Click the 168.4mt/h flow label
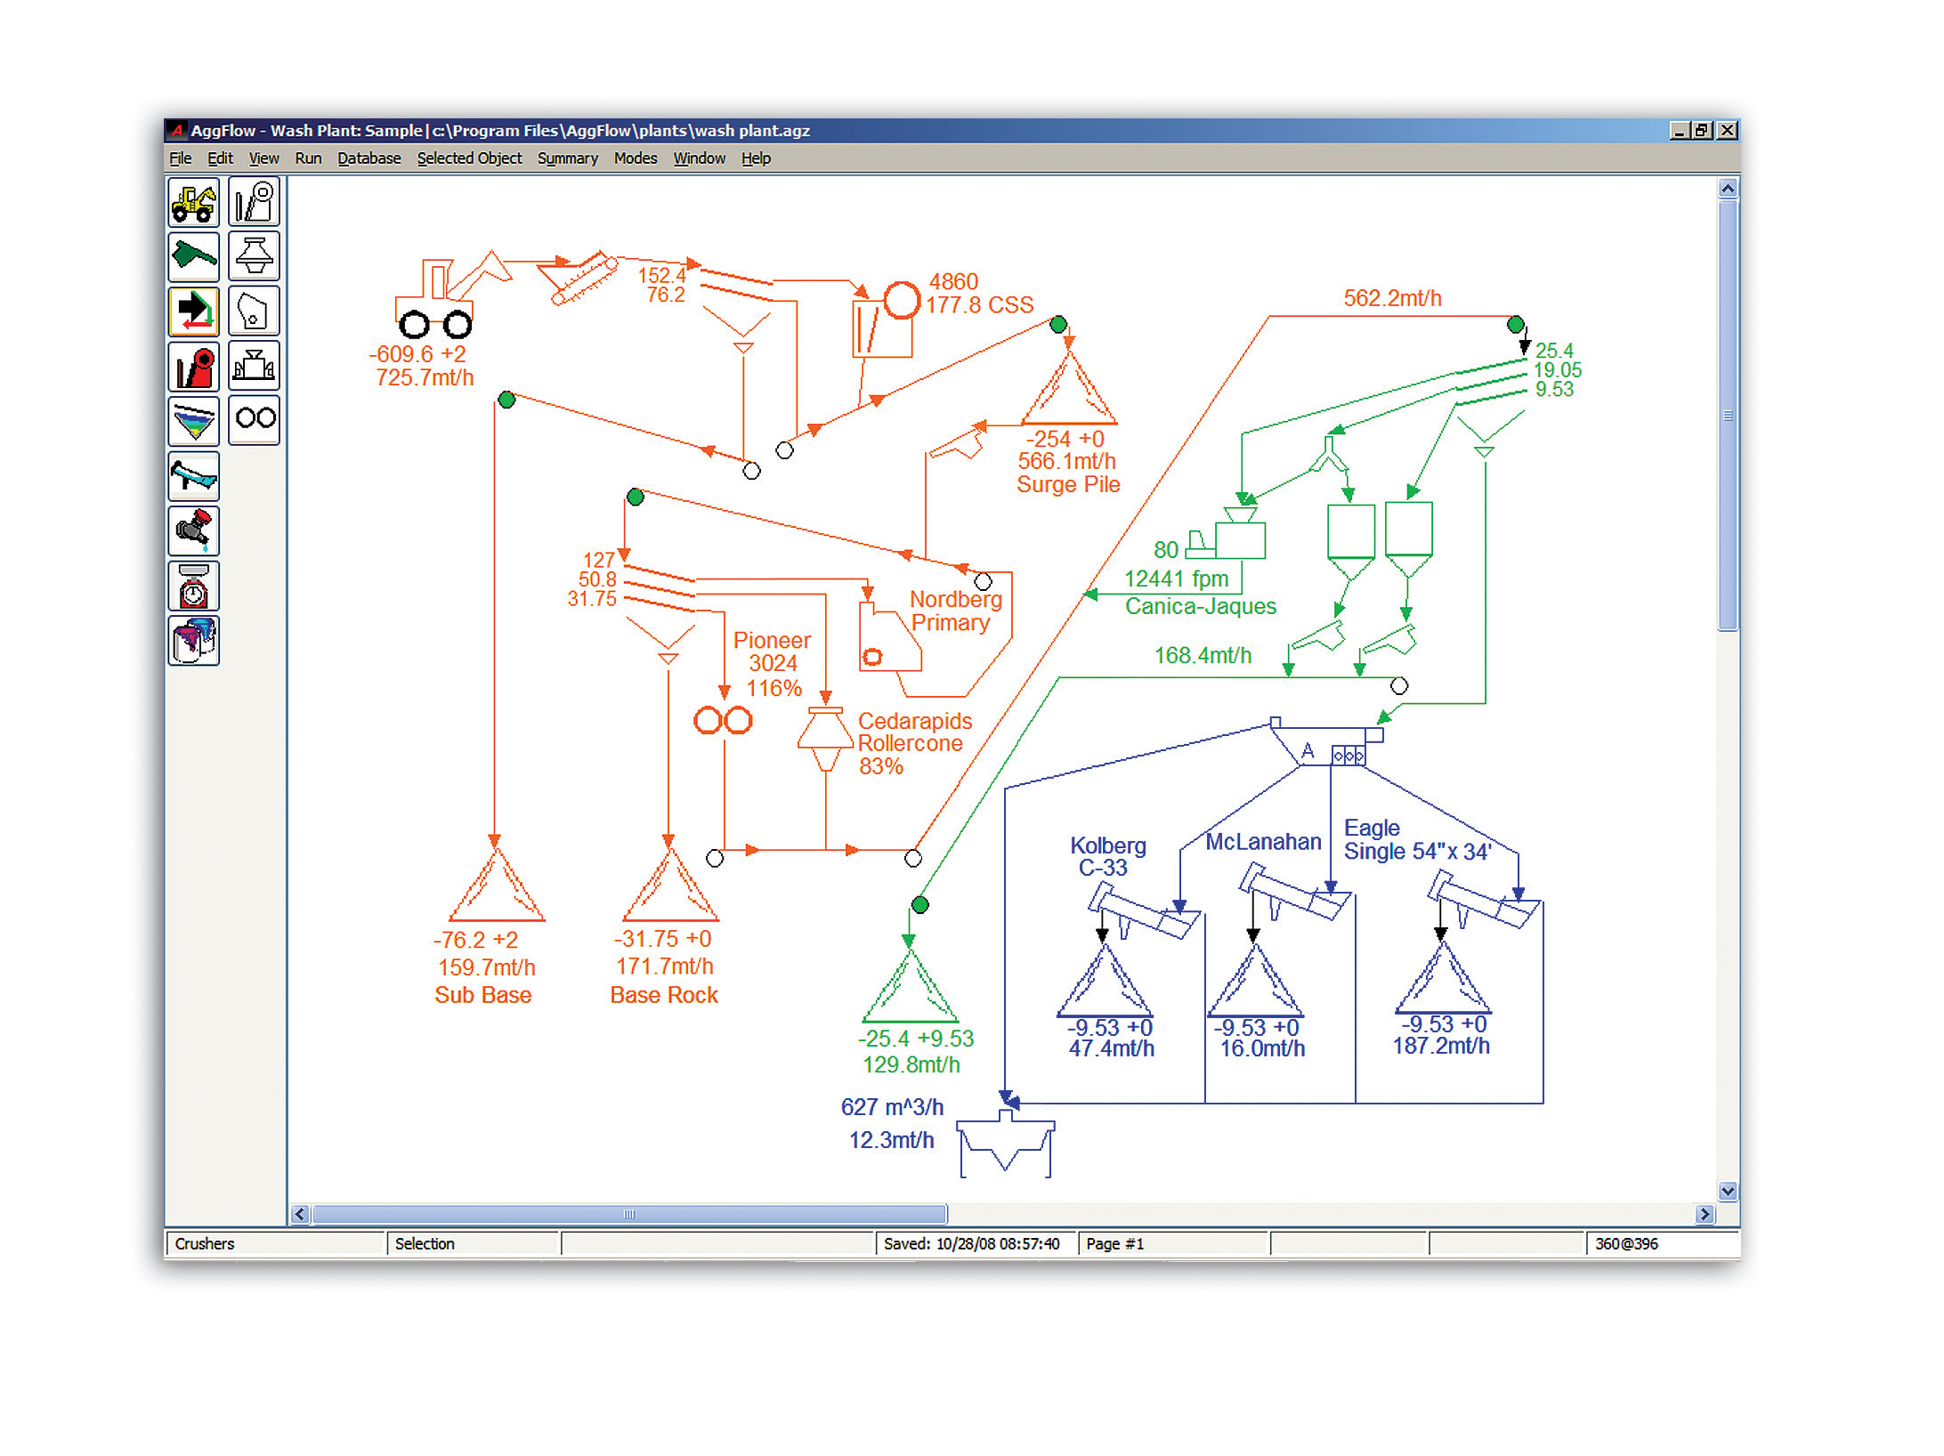 pyautogui.click(x=1203, y=656)
